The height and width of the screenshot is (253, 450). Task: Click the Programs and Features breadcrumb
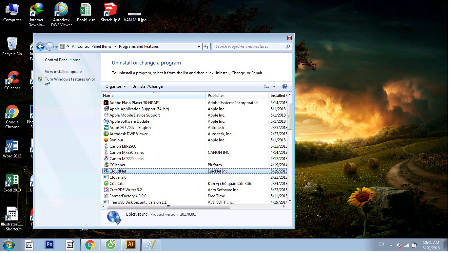pos(139,46)
